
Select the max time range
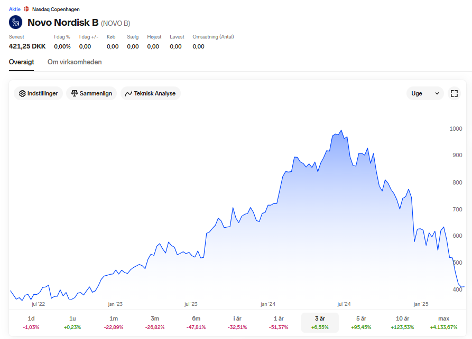click(x=443, y=323)
